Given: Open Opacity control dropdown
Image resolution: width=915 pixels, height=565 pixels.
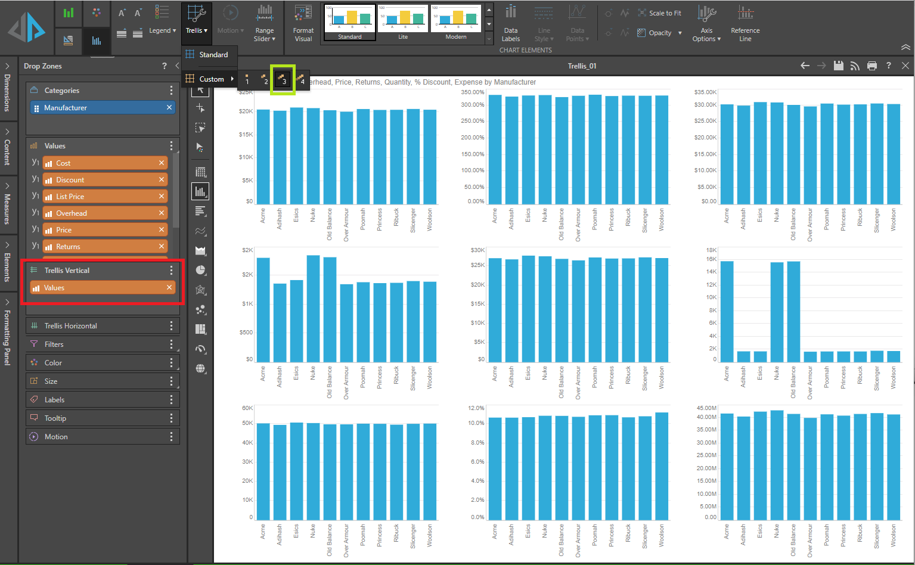Looking at the screenshot, I should pyautogui.click(x=660, y=33).
